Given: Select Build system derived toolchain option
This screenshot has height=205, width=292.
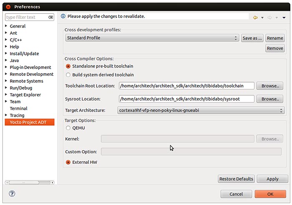Looking at the screenshot, I should coord(68,75).
